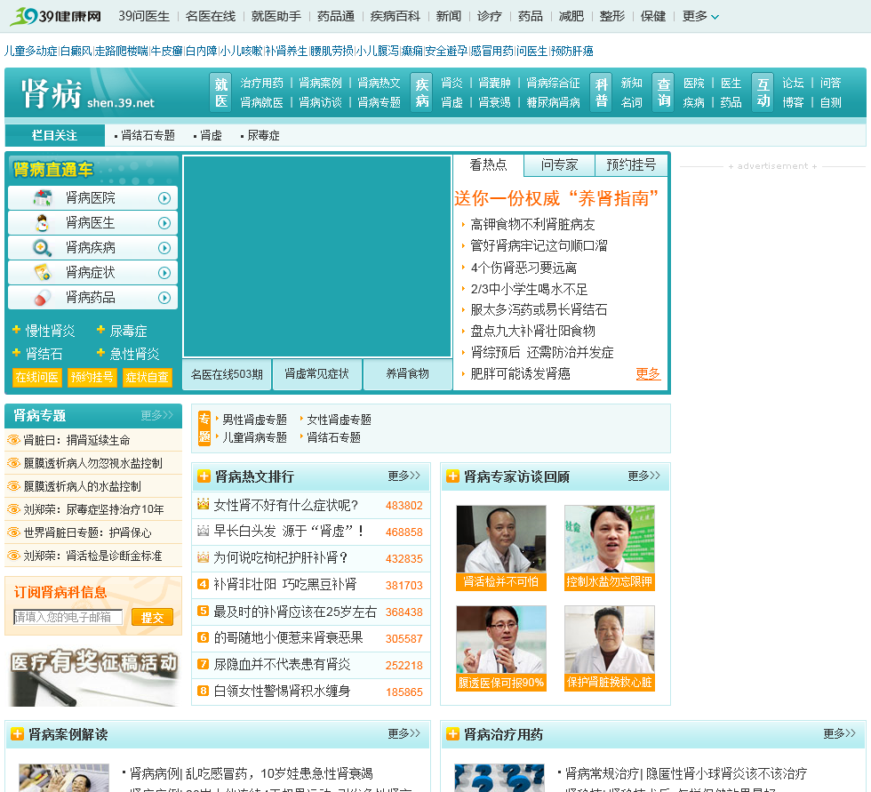Switch to the 预约挂号 tab
This screenshot has width=871, height=792.
[631, 165]
